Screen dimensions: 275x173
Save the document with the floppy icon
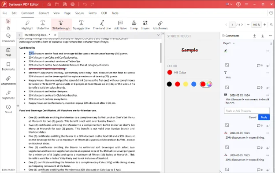click(x=65, y=4)
